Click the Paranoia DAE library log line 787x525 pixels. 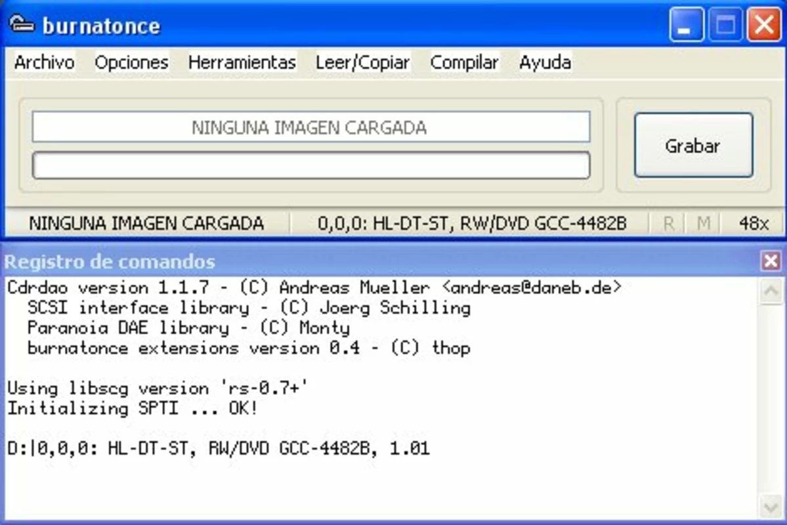(188, 327)
